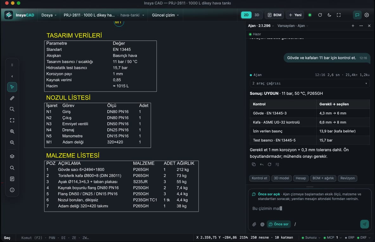This screenshot has width=375, height=242.
Task: Show info from the left toolbar
Action: (12, 190)
